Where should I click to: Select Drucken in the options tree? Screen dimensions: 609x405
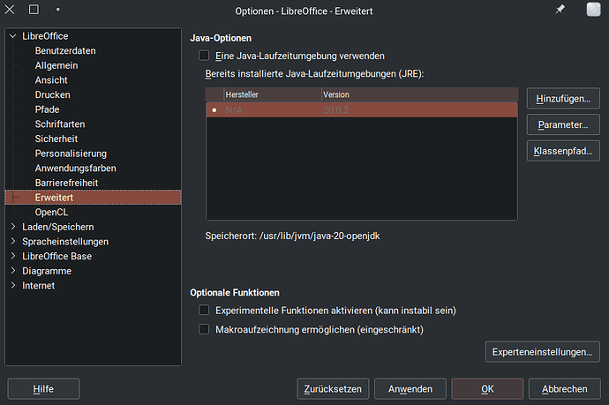[x=52, y=94]
